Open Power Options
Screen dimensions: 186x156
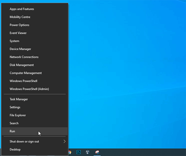pyautogui.click(x=19, y=25)
